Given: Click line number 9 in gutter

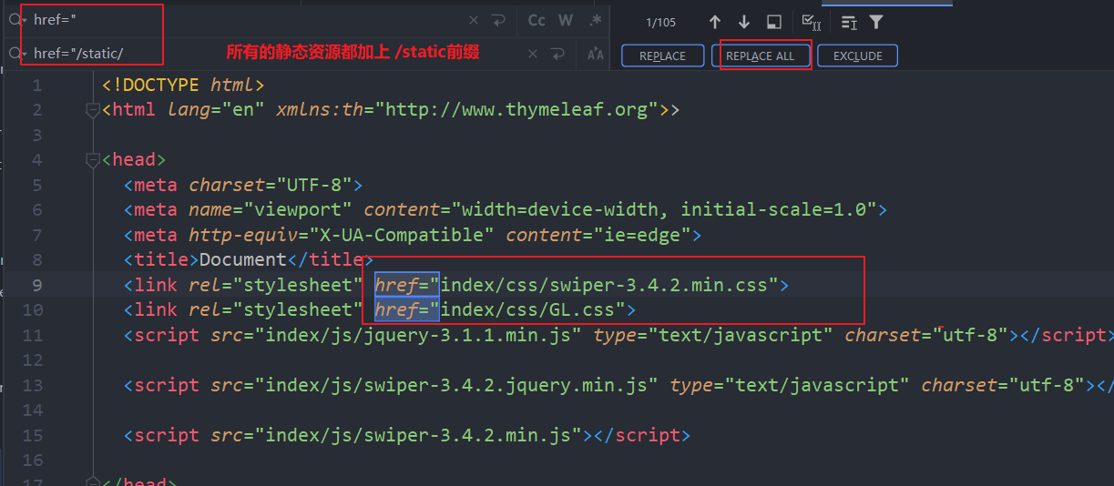Looking at the screenshot, I should [x=36, y=285].
